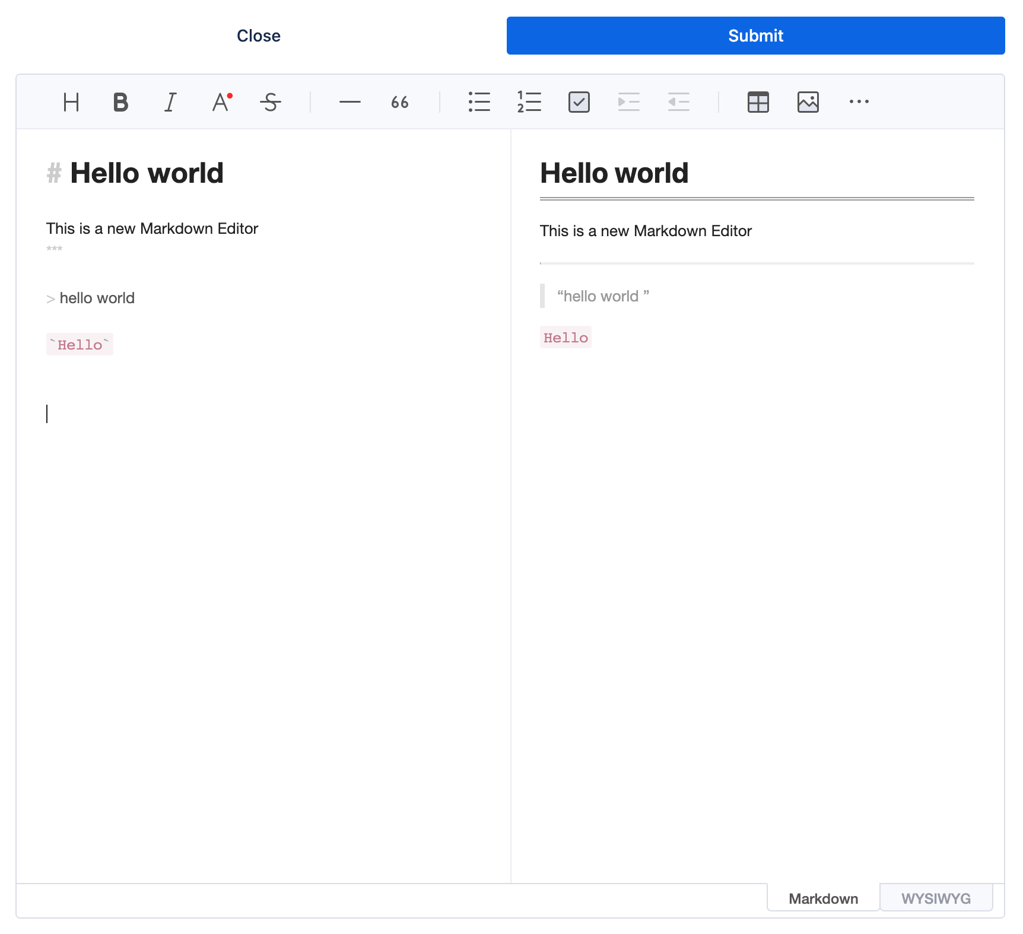Click the *** horizontal rule marker in editor
The image size is (1023, 934).
coord(54,249)
